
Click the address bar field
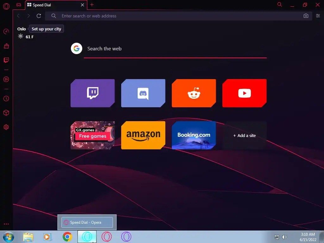pyautogui.click(x=178, y=16)
